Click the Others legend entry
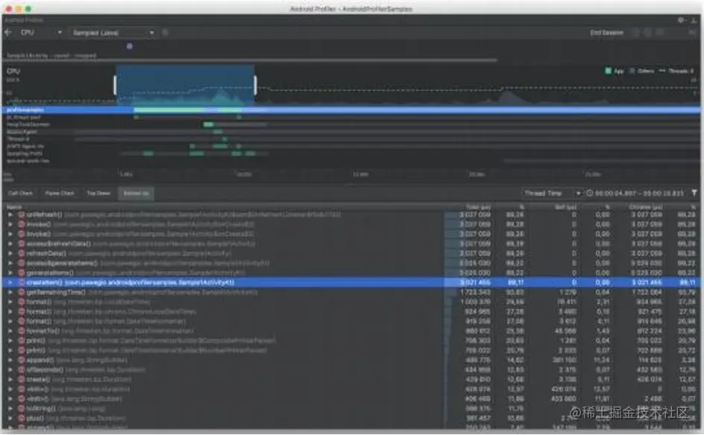The image size is (704, 435). coord(642,71)
